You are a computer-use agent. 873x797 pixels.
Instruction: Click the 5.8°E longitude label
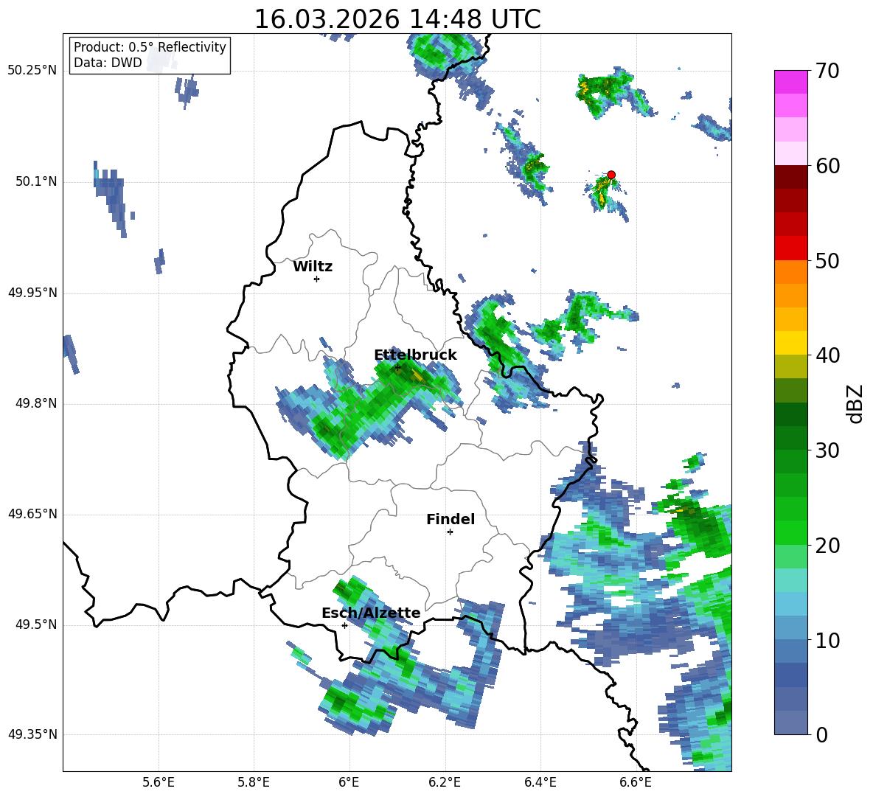[254, 782]
